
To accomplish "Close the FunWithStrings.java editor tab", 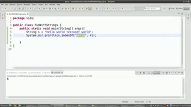I will (28, 14).
